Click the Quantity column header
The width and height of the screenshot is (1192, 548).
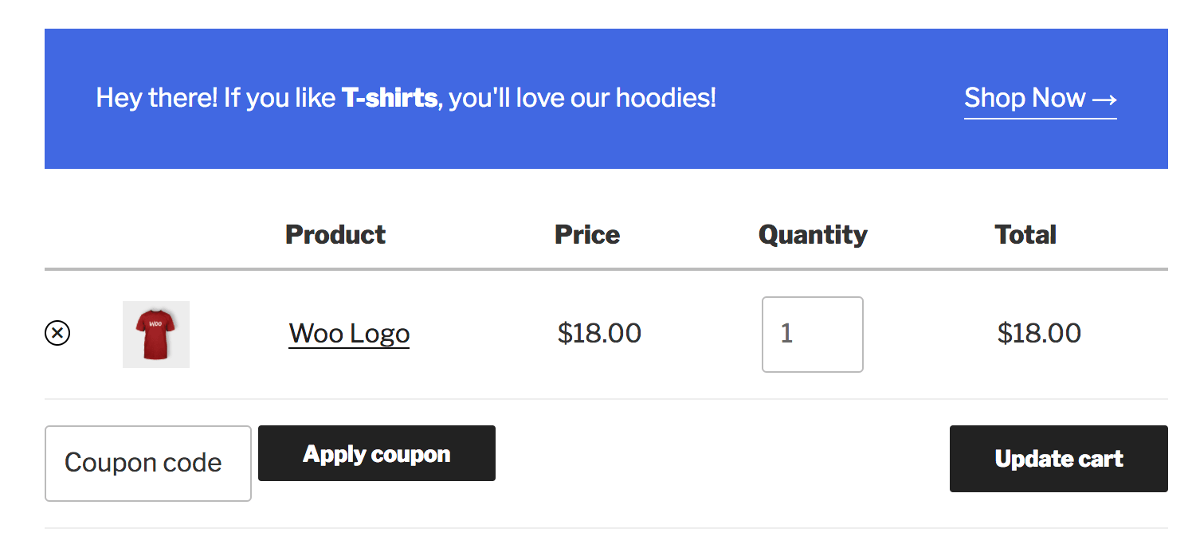[x=813, y=234]
